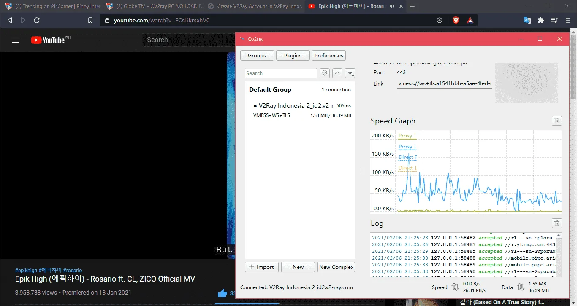The width and height of the screenshot is (578, 306).
Task: Locate the connected server with the pin icon
Action: 324,73
